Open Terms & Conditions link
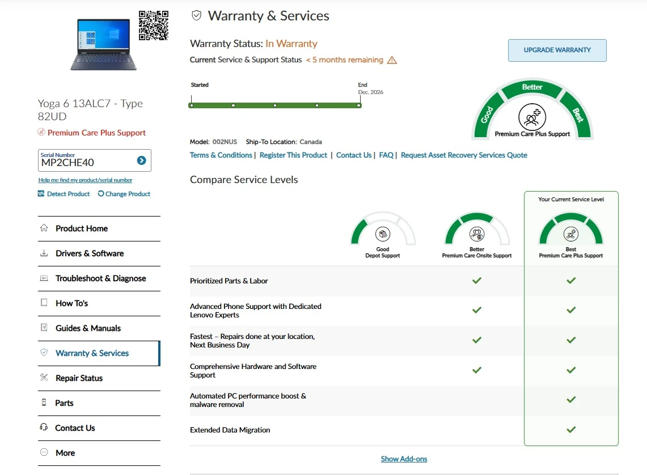This screenshot has height=475, width=647. click(x=221, y=155)
